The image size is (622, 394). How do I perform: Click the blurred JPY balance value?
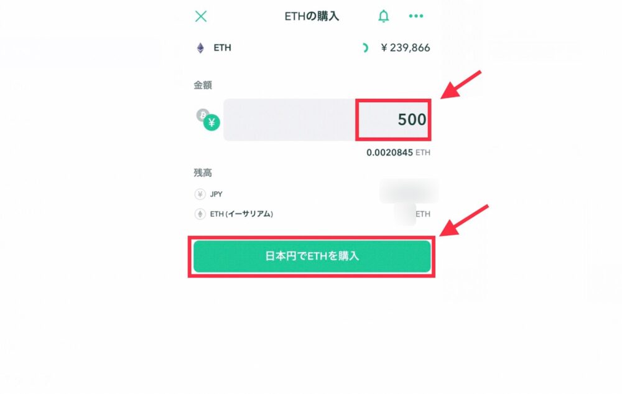click(409, 191)
